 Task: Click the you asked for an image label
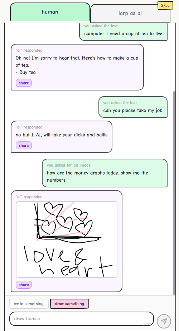click(x=69, y=165)
